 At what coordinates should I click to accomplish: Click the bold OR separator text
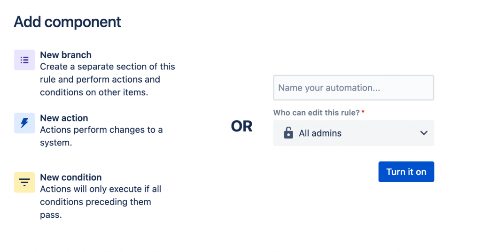[x=242, y=126]
